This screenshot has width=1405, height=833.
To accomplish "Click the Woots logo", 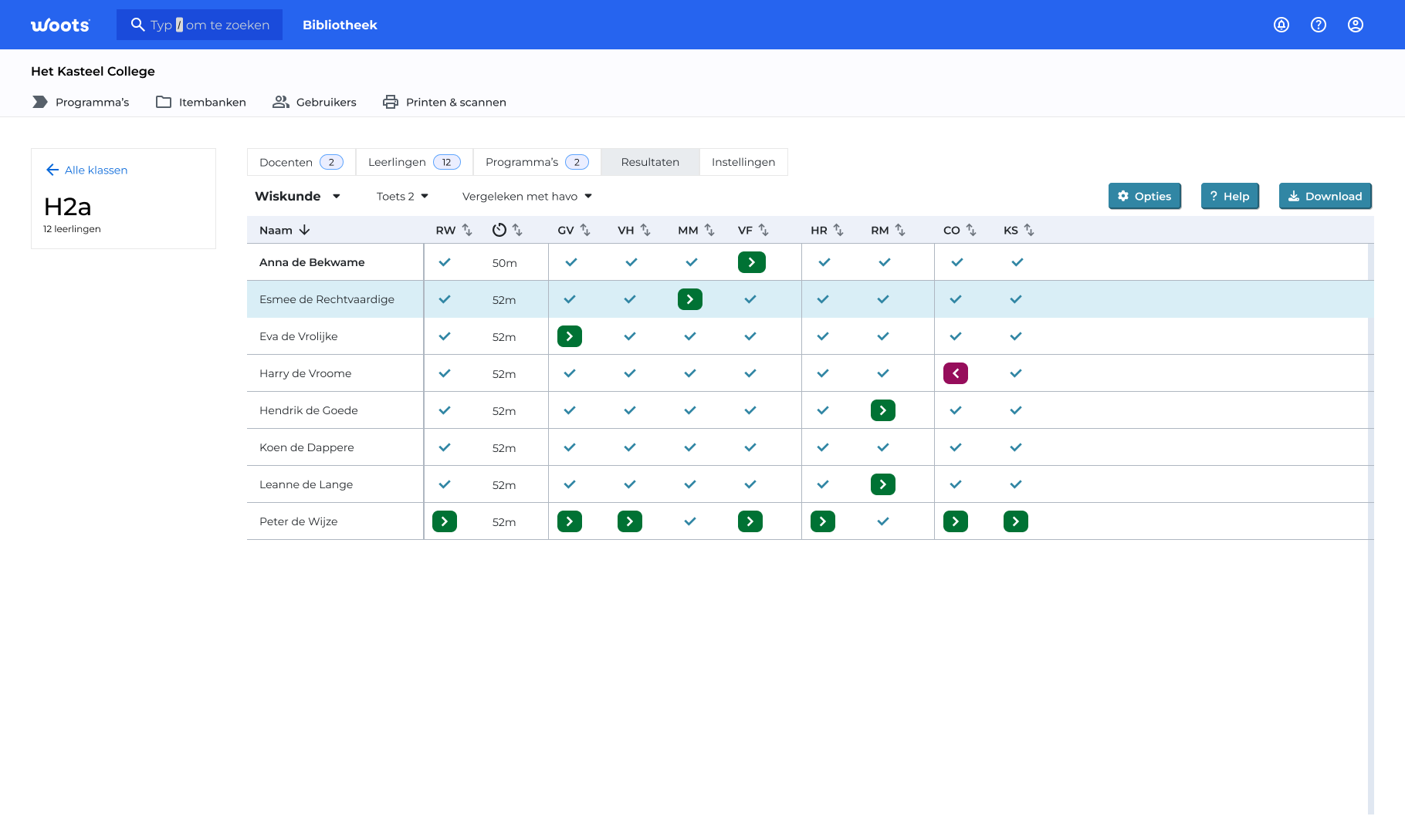I will [x=60, y=25].
